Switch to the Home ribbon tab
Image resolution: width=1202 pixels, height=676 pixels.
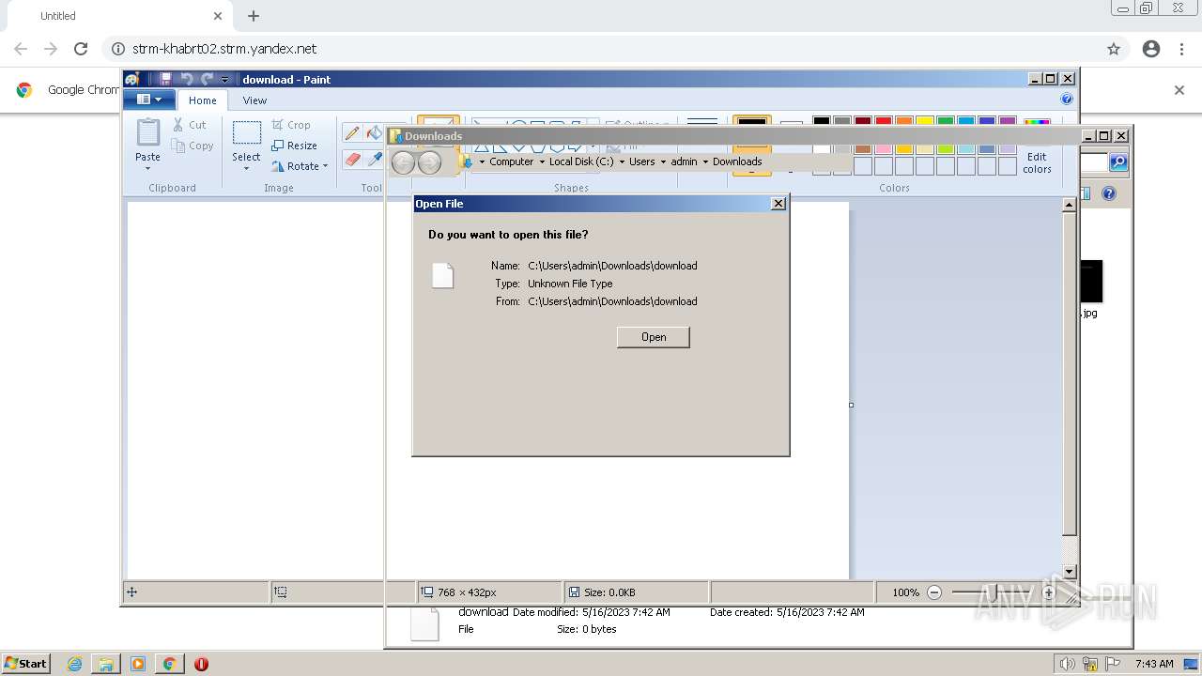pyautogui.click(x=202, y=100)
